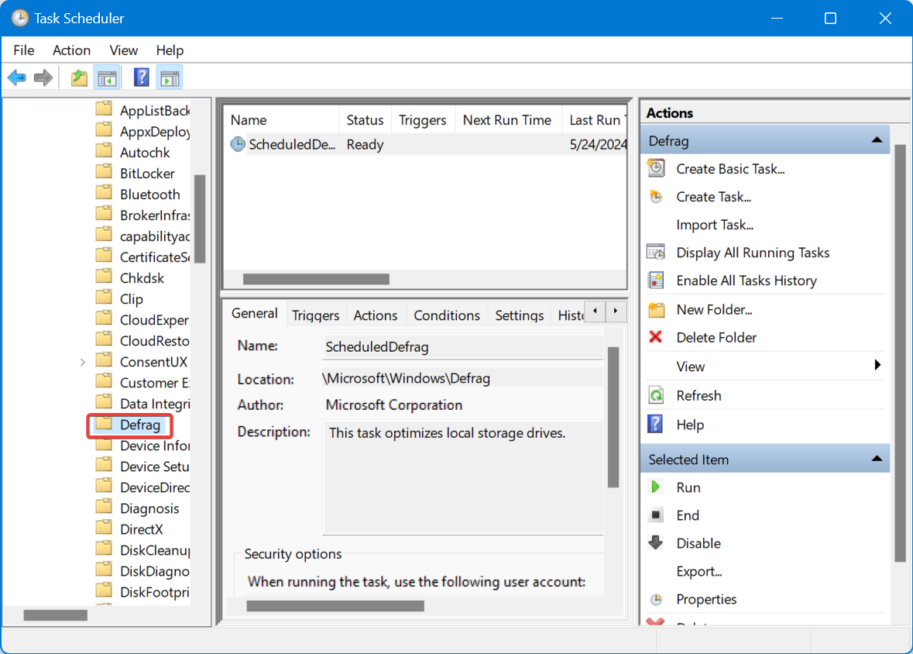
Task: Click the details pane horizontal scrollbar
Action: pos(335,606)
